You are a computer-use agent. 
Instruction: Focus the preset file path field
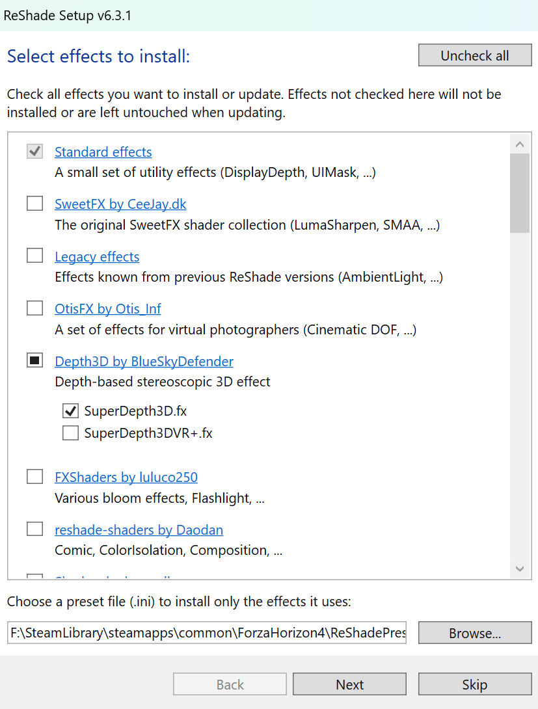207,633
